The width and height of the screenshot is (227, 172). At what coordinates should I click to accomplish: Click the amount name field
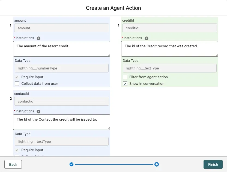coord(61,28)
